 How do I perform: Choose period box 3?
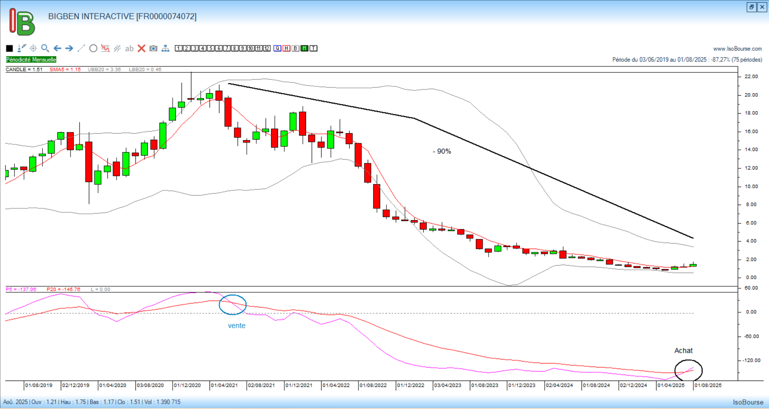[195, 48]
